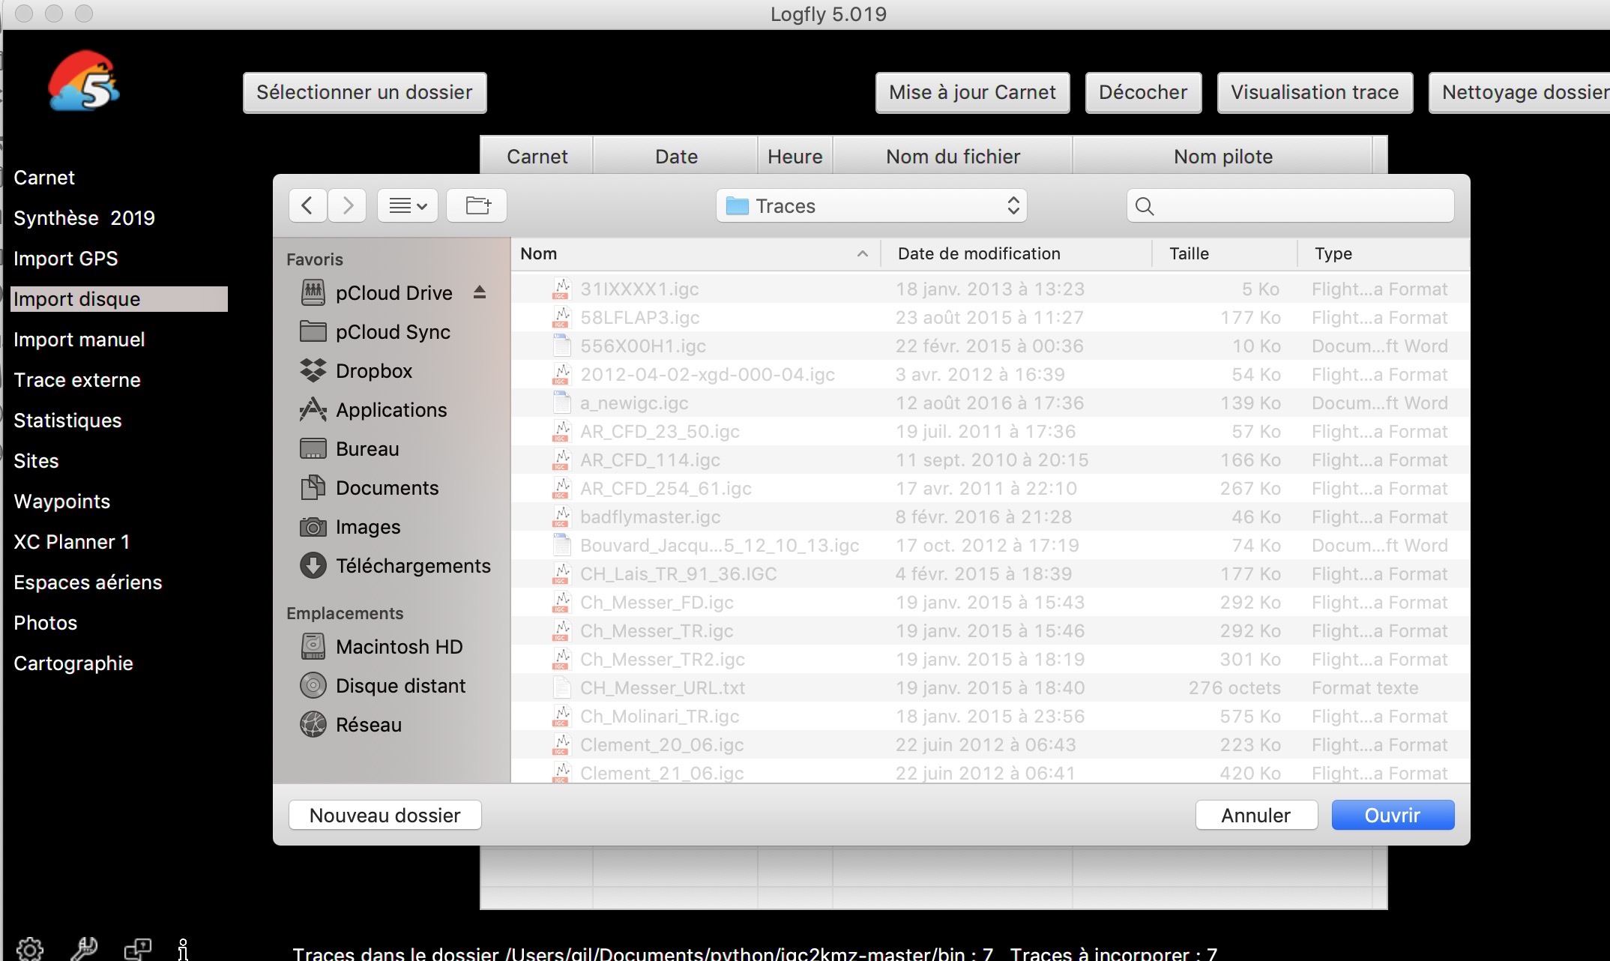
Task: Select pCloud Drive in Favoris
Action: click(394, 292)
